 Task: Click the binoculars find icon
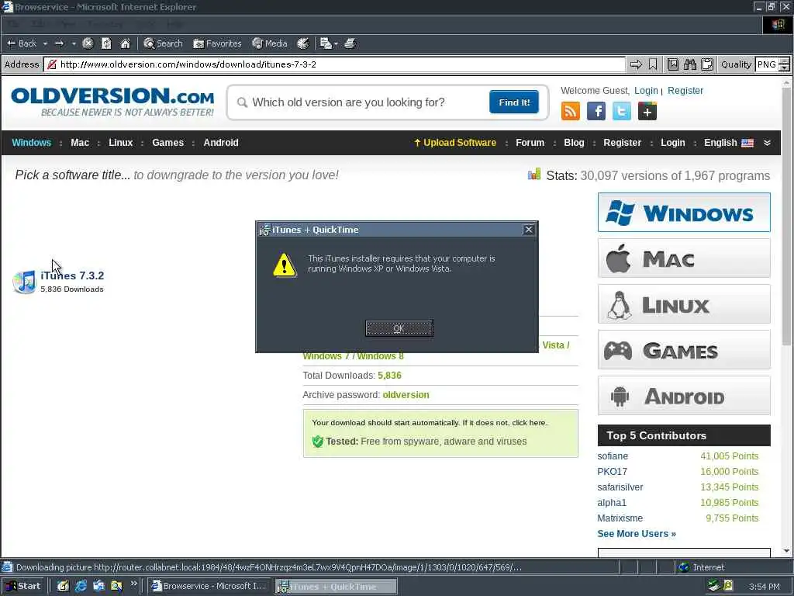click(689, 64)
